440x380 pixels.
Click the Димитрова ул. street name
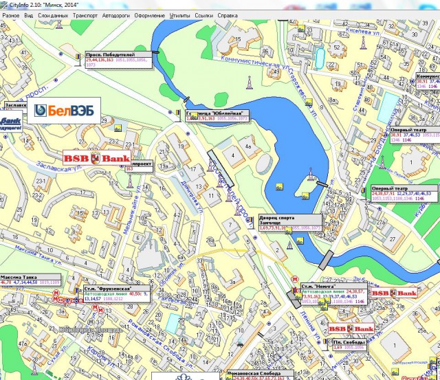(192, 198)
